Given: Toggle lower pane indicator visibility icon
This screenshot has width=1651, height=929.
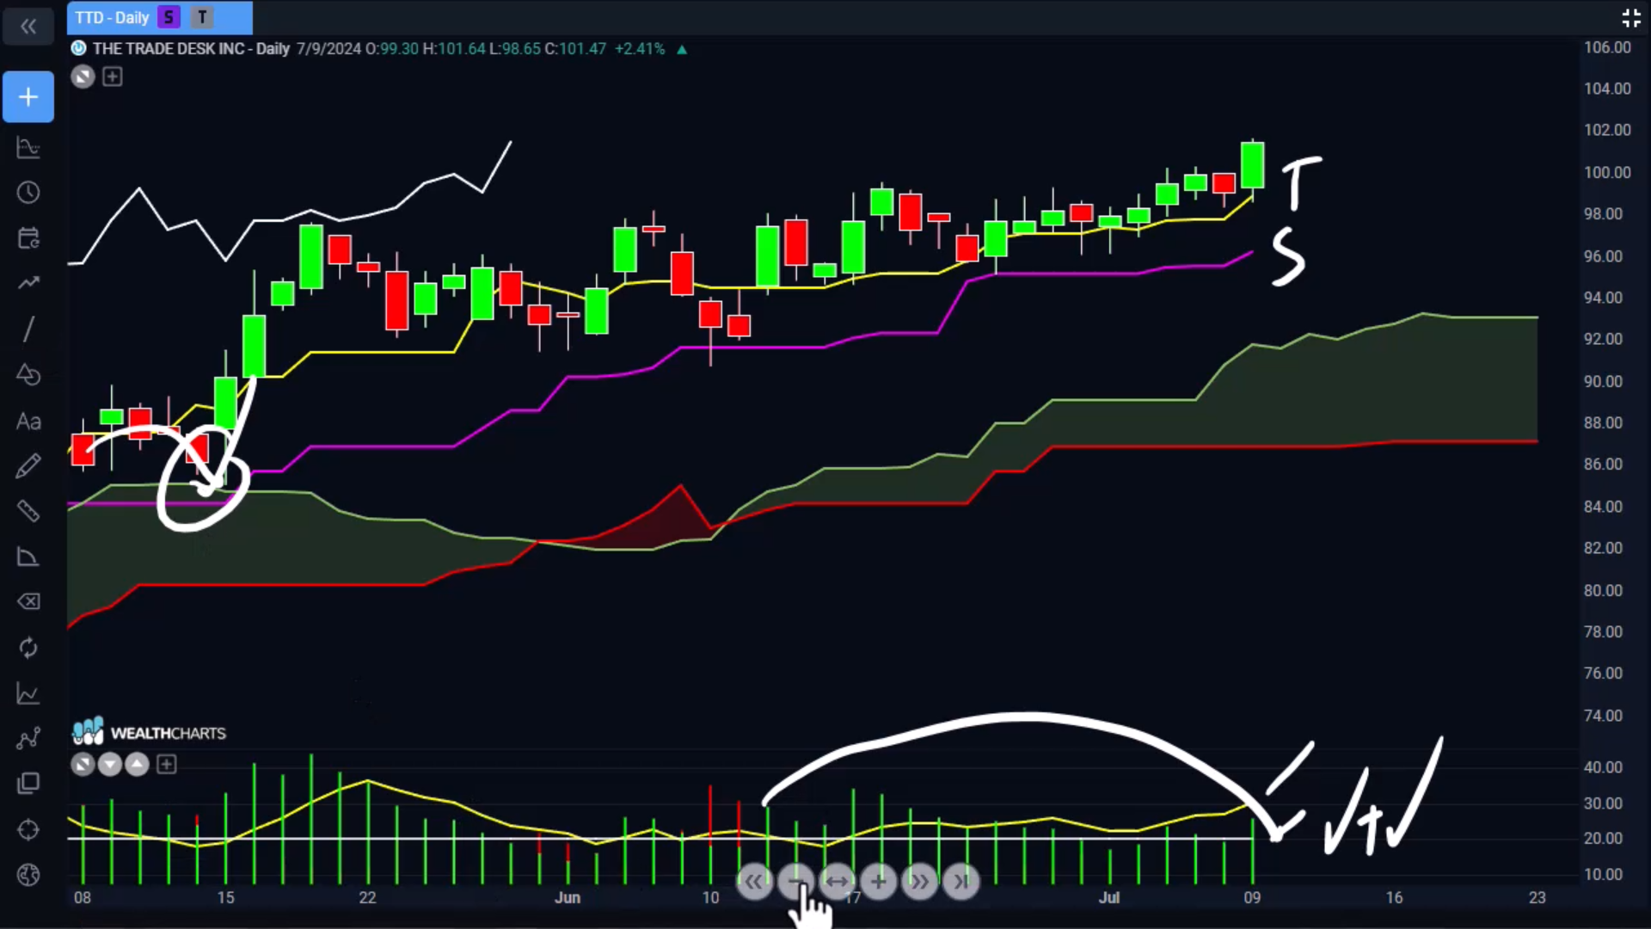Looking at the screenshot, I should click(x=83, y=765).
